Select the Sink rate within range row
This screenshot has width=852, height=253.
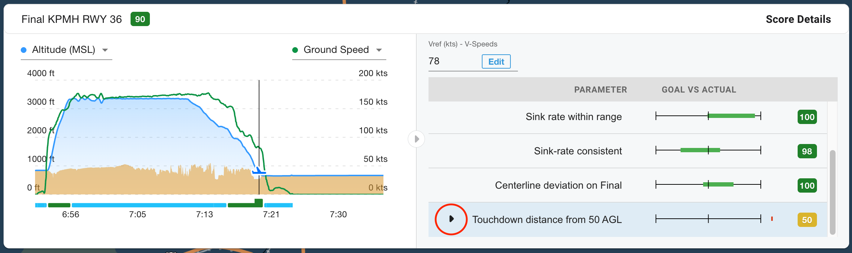573,117
